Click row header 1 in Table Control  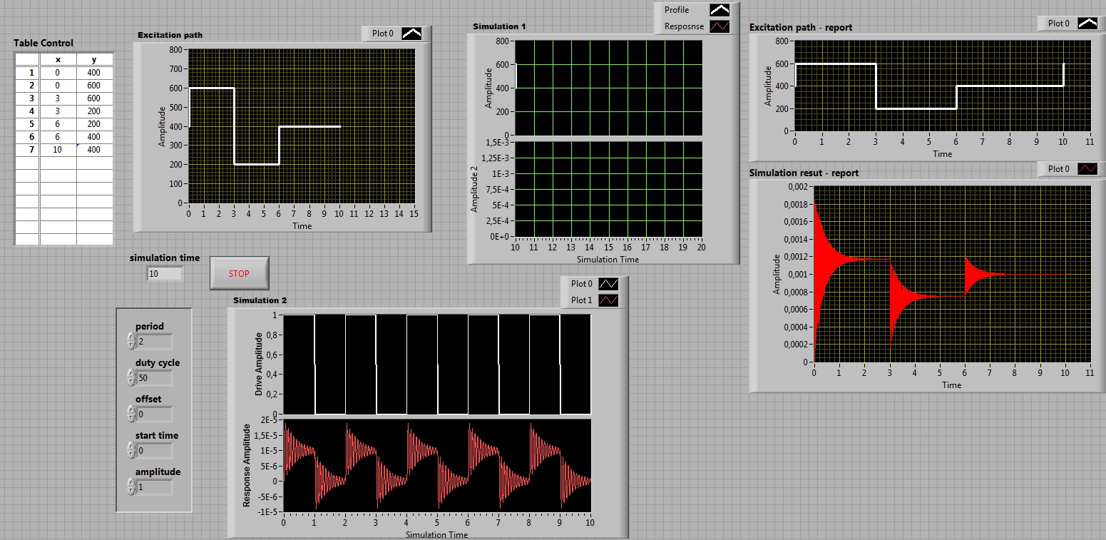coord(28,73)
